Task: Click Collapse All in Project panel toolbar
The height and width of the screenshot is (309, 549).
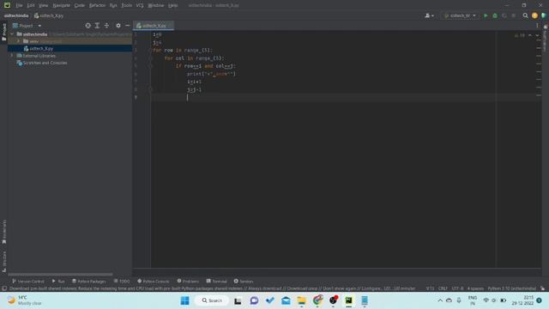Action: (x=106, y=26)
